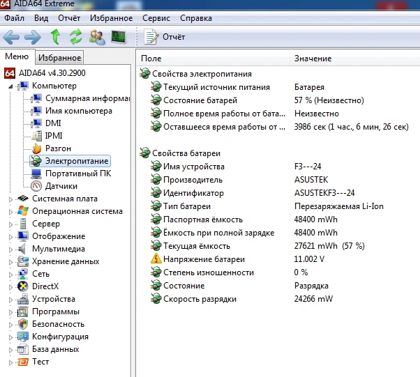Screen dimensions: 420x377
Task: Click the DirectX logo icon
Action: pos(23,286)
